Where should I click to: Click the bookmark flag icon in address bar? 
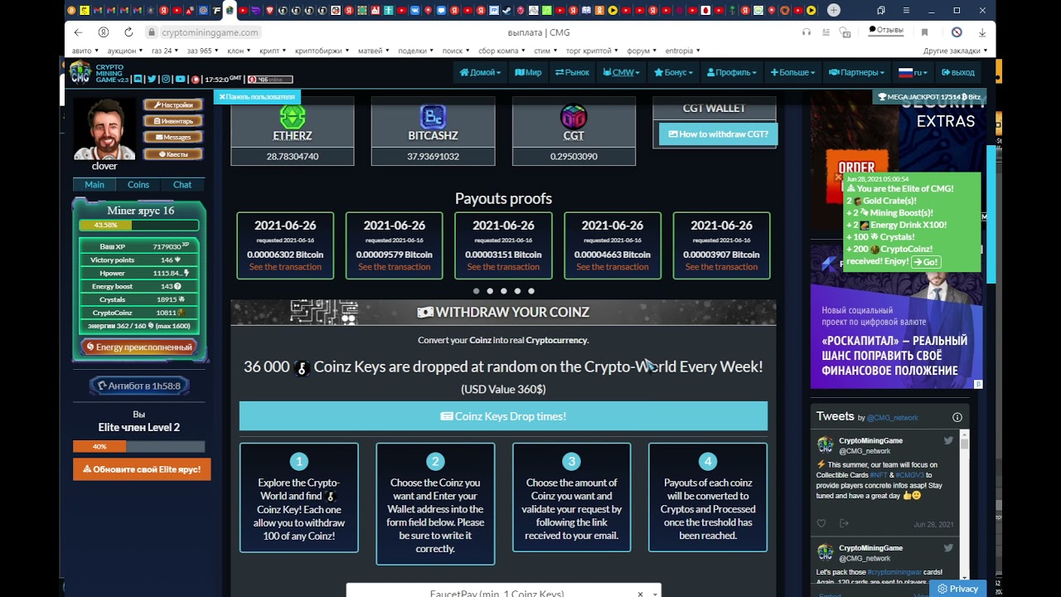924,32
